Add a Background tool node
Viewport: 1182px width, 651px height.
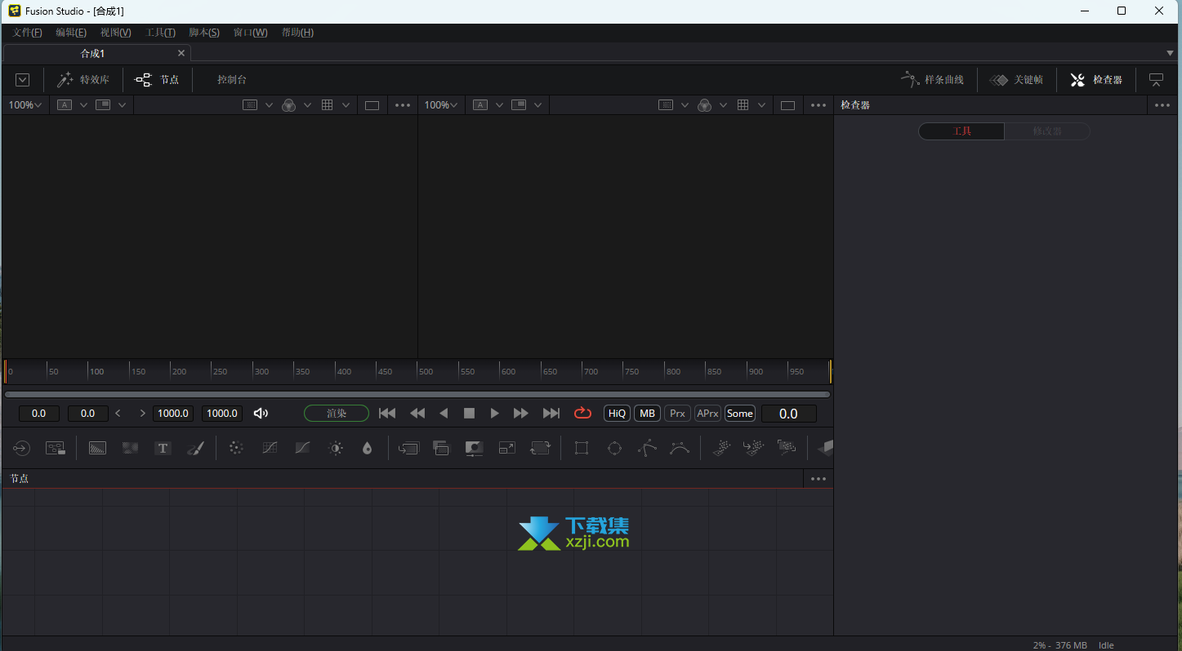tap(97, 448)
